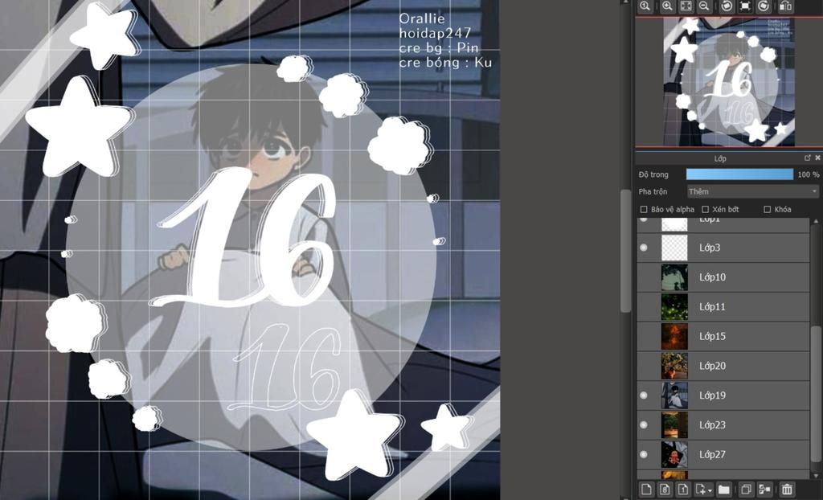Show the Lớp10 layer
The height and width of the screenshot is (500, 823).
pyautogui.click(x=644, y=277)
